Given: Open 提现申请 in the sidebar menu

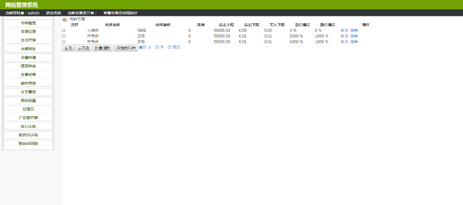Looking at the screenshot, I should [28, 66].
